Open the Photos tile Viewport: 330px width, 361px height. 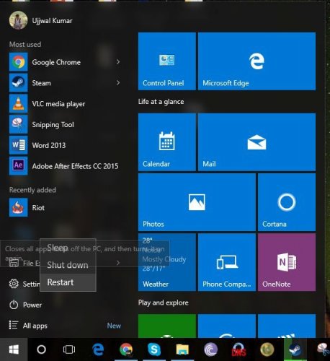tap(197, 202)
